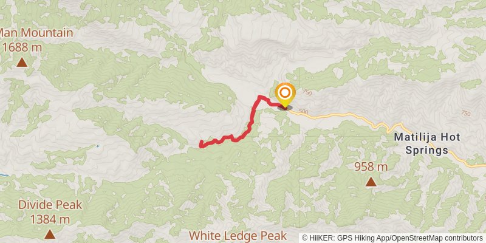Click the 750 contour label at right edge
Screen dimensions: 486x243
pyautogui.click(x=465, y=114)
